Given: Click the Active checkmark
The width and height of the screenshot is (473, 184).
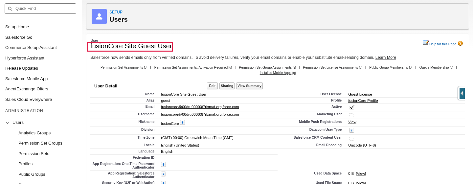Looking at the screenshot, I should pyautogui.click(x=352, y=107).
